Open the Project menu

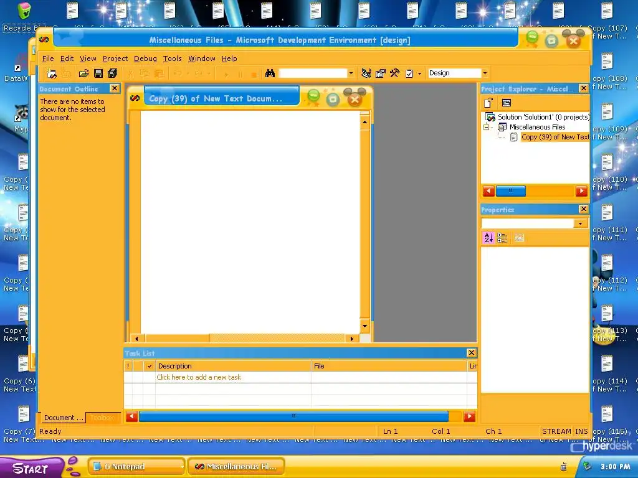coord(115,59)
